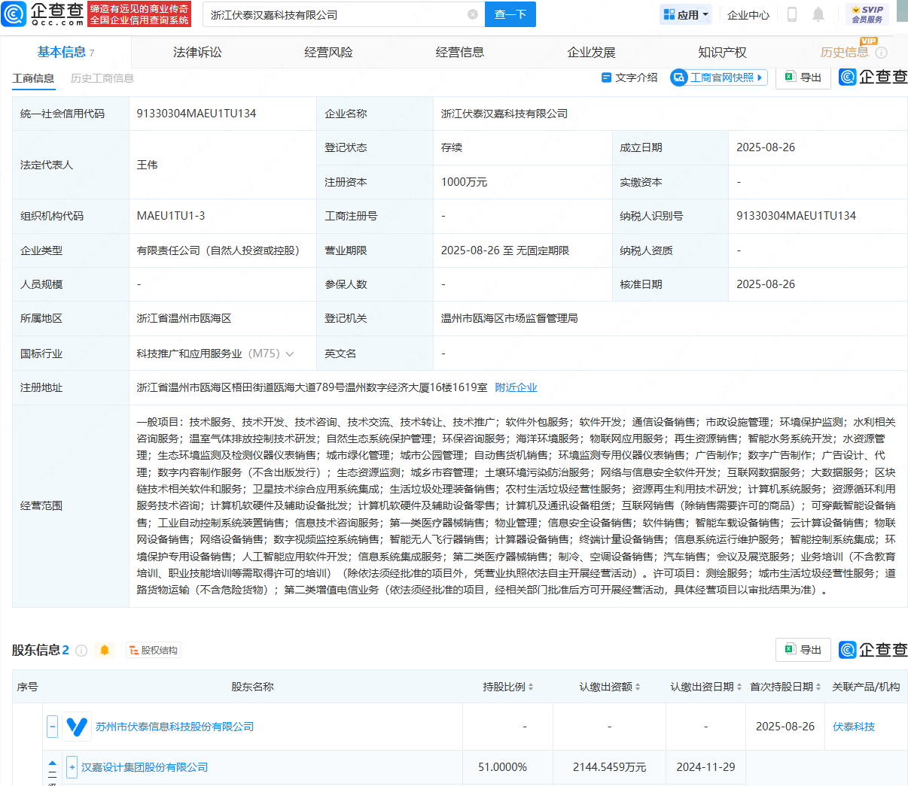Switch to the 历史工商信息 sub-tab
The width and height of the screenshot is (908, 786).
(102, 78)
